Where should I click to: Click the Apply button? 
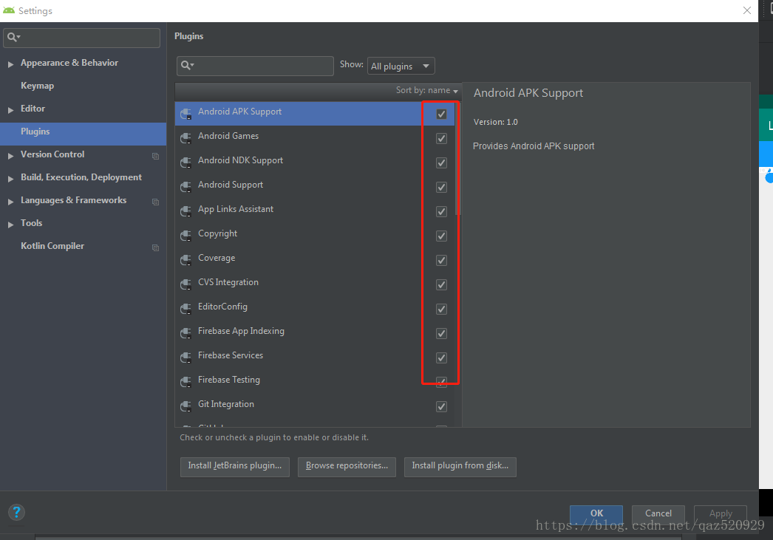pyautogui.click(x=721, y=513)
